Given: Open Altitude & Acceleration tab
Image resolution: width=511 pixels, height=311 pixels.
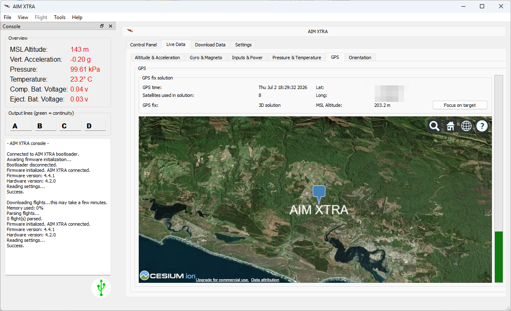Looking at the screenshot, I should tap(157, 58).
